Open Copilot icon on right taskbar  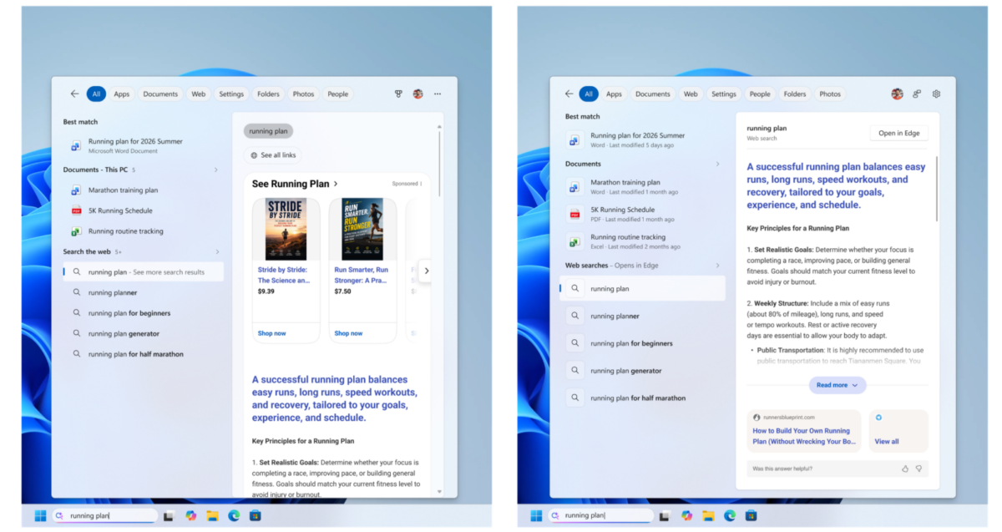pos(686,515)
